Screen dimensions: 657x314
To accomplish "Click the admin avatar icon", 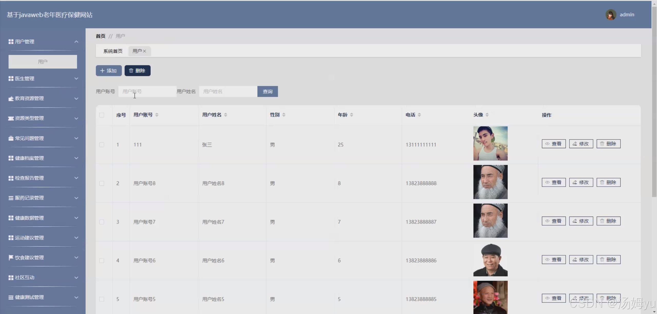I will coord(611,15).
